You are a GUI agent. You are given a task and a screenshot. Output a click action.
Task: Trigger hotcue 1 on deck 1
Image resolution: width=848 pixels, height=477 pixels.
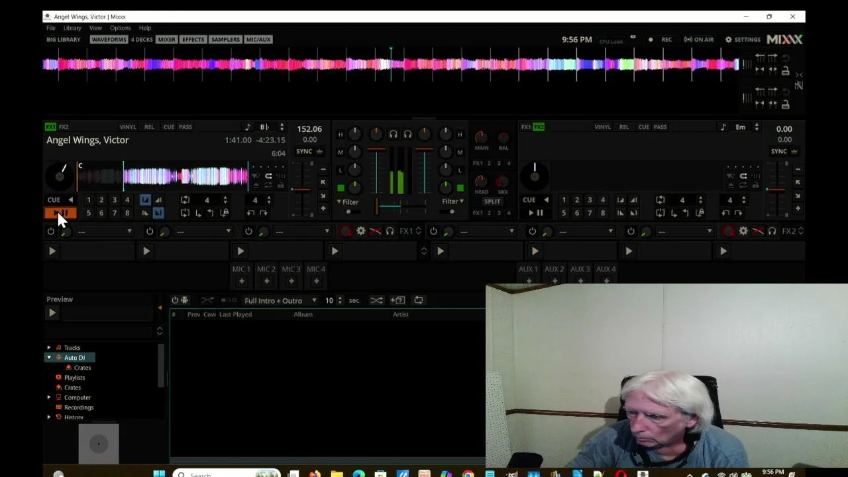88,200
